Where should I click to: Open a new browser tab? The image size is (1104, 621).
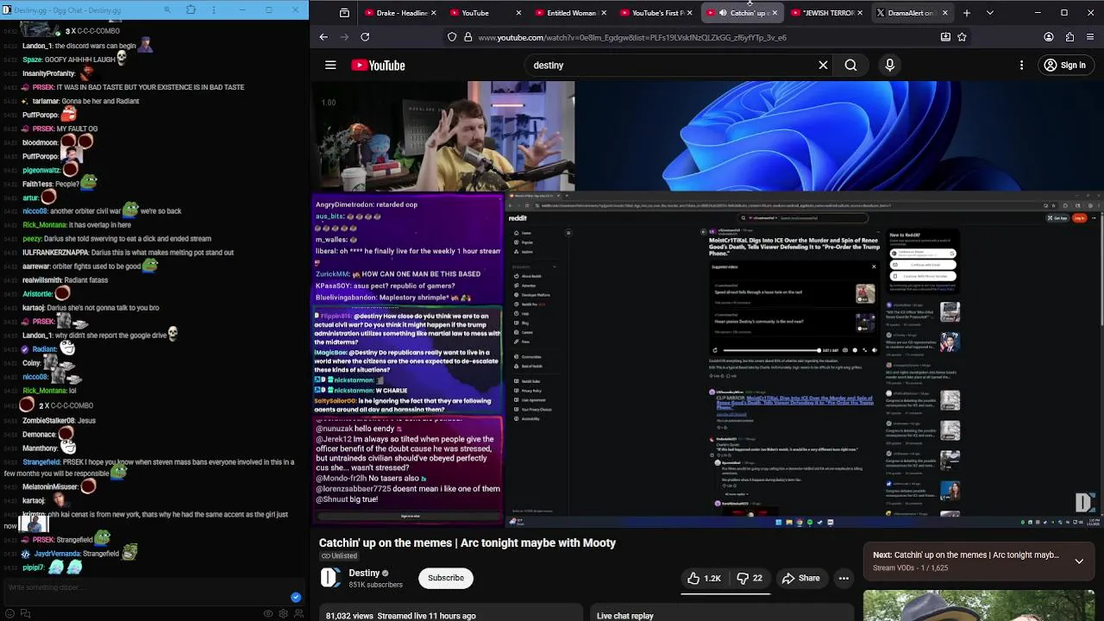point(967,13)
